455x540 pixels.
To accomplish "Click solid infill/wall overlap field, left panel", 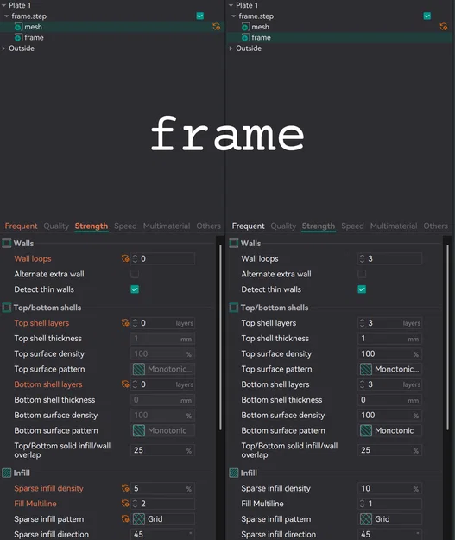I will (163, 450).
